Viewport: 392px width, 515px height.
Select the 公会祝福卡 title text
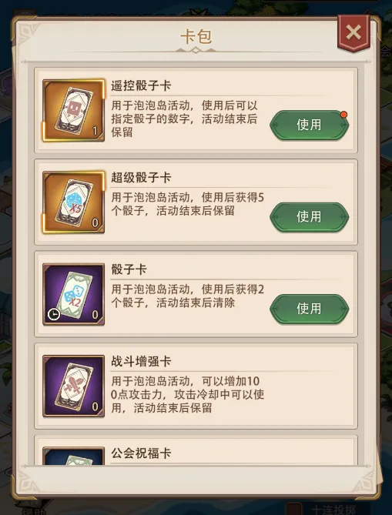pos(141,454)
